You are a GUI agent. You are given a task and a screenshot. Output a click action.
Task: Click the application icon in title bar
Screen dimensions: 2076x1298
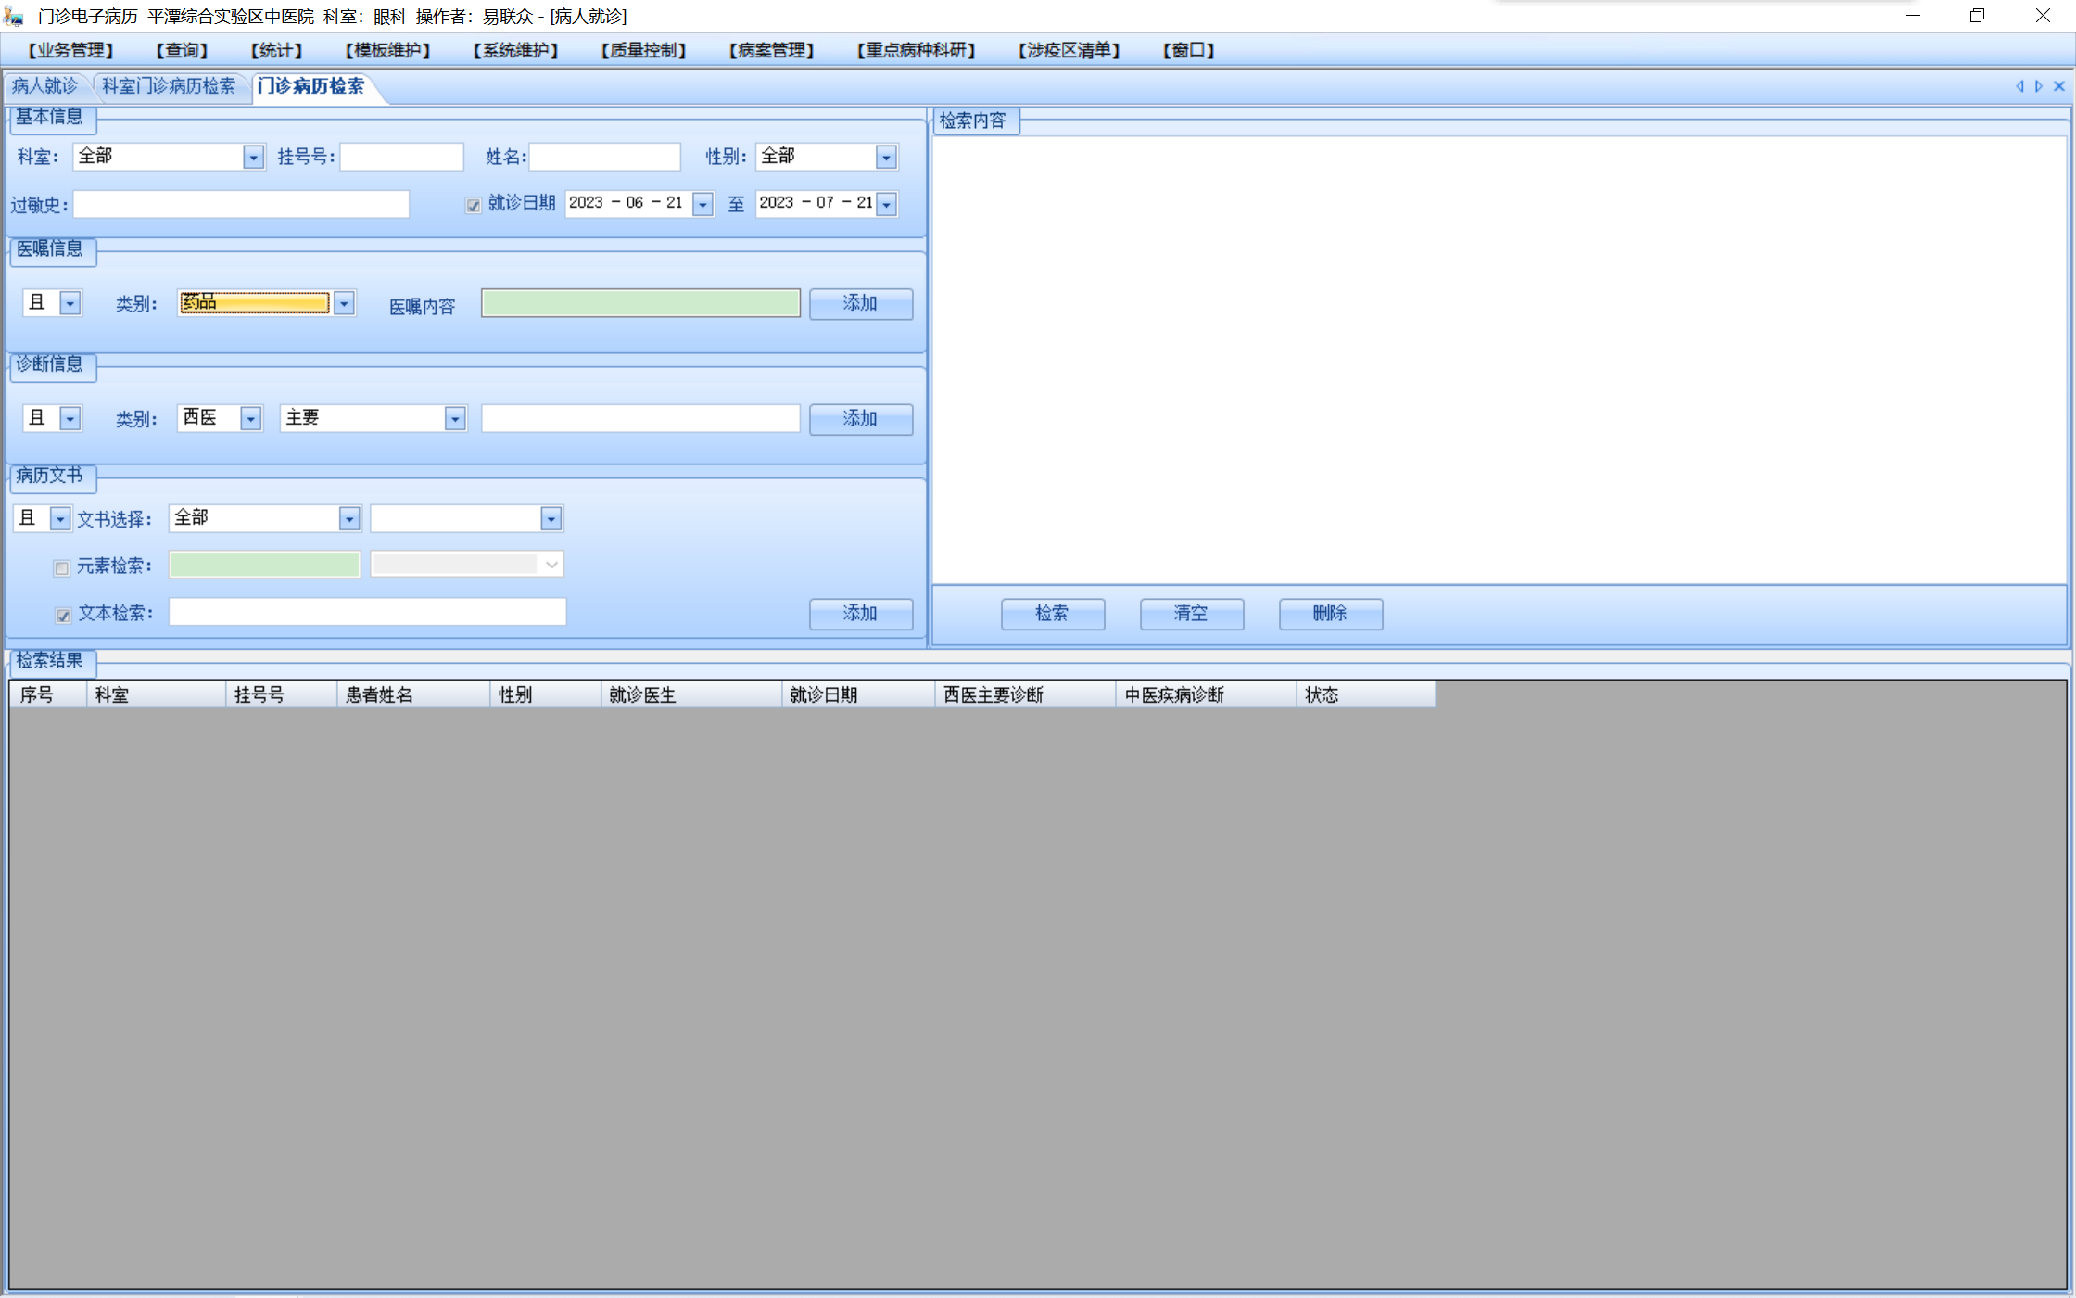(13, 16)
